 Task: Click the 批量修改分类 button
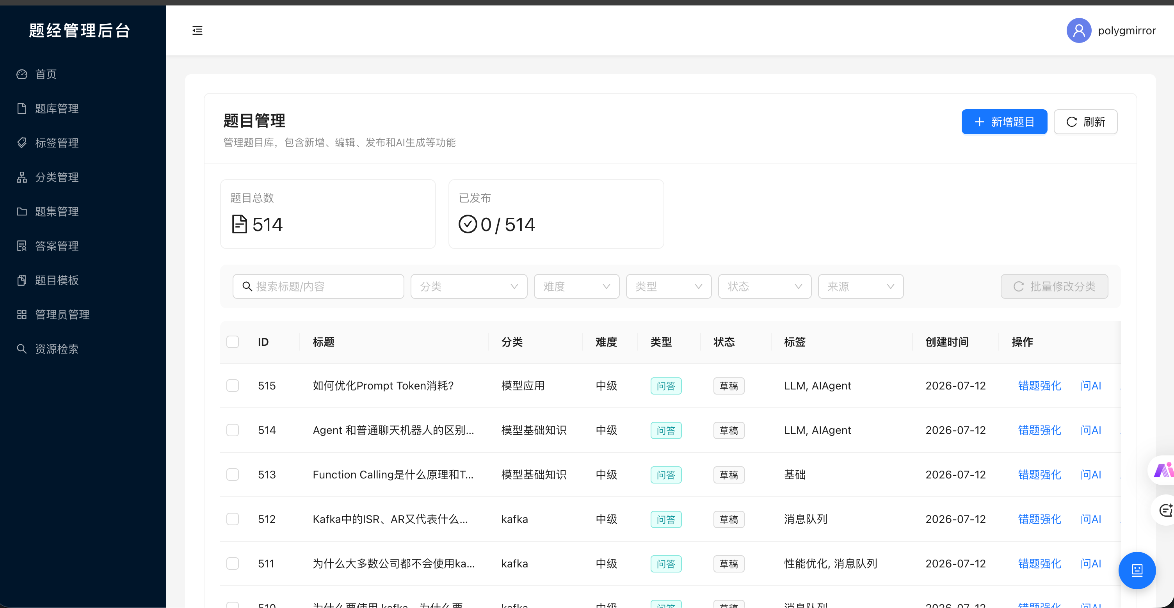[x=1054, y=286]
